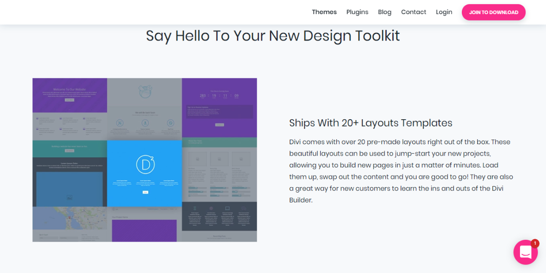
Task: Click the paragraph starting 'Divi comes with over 20'
Action: 401,171
